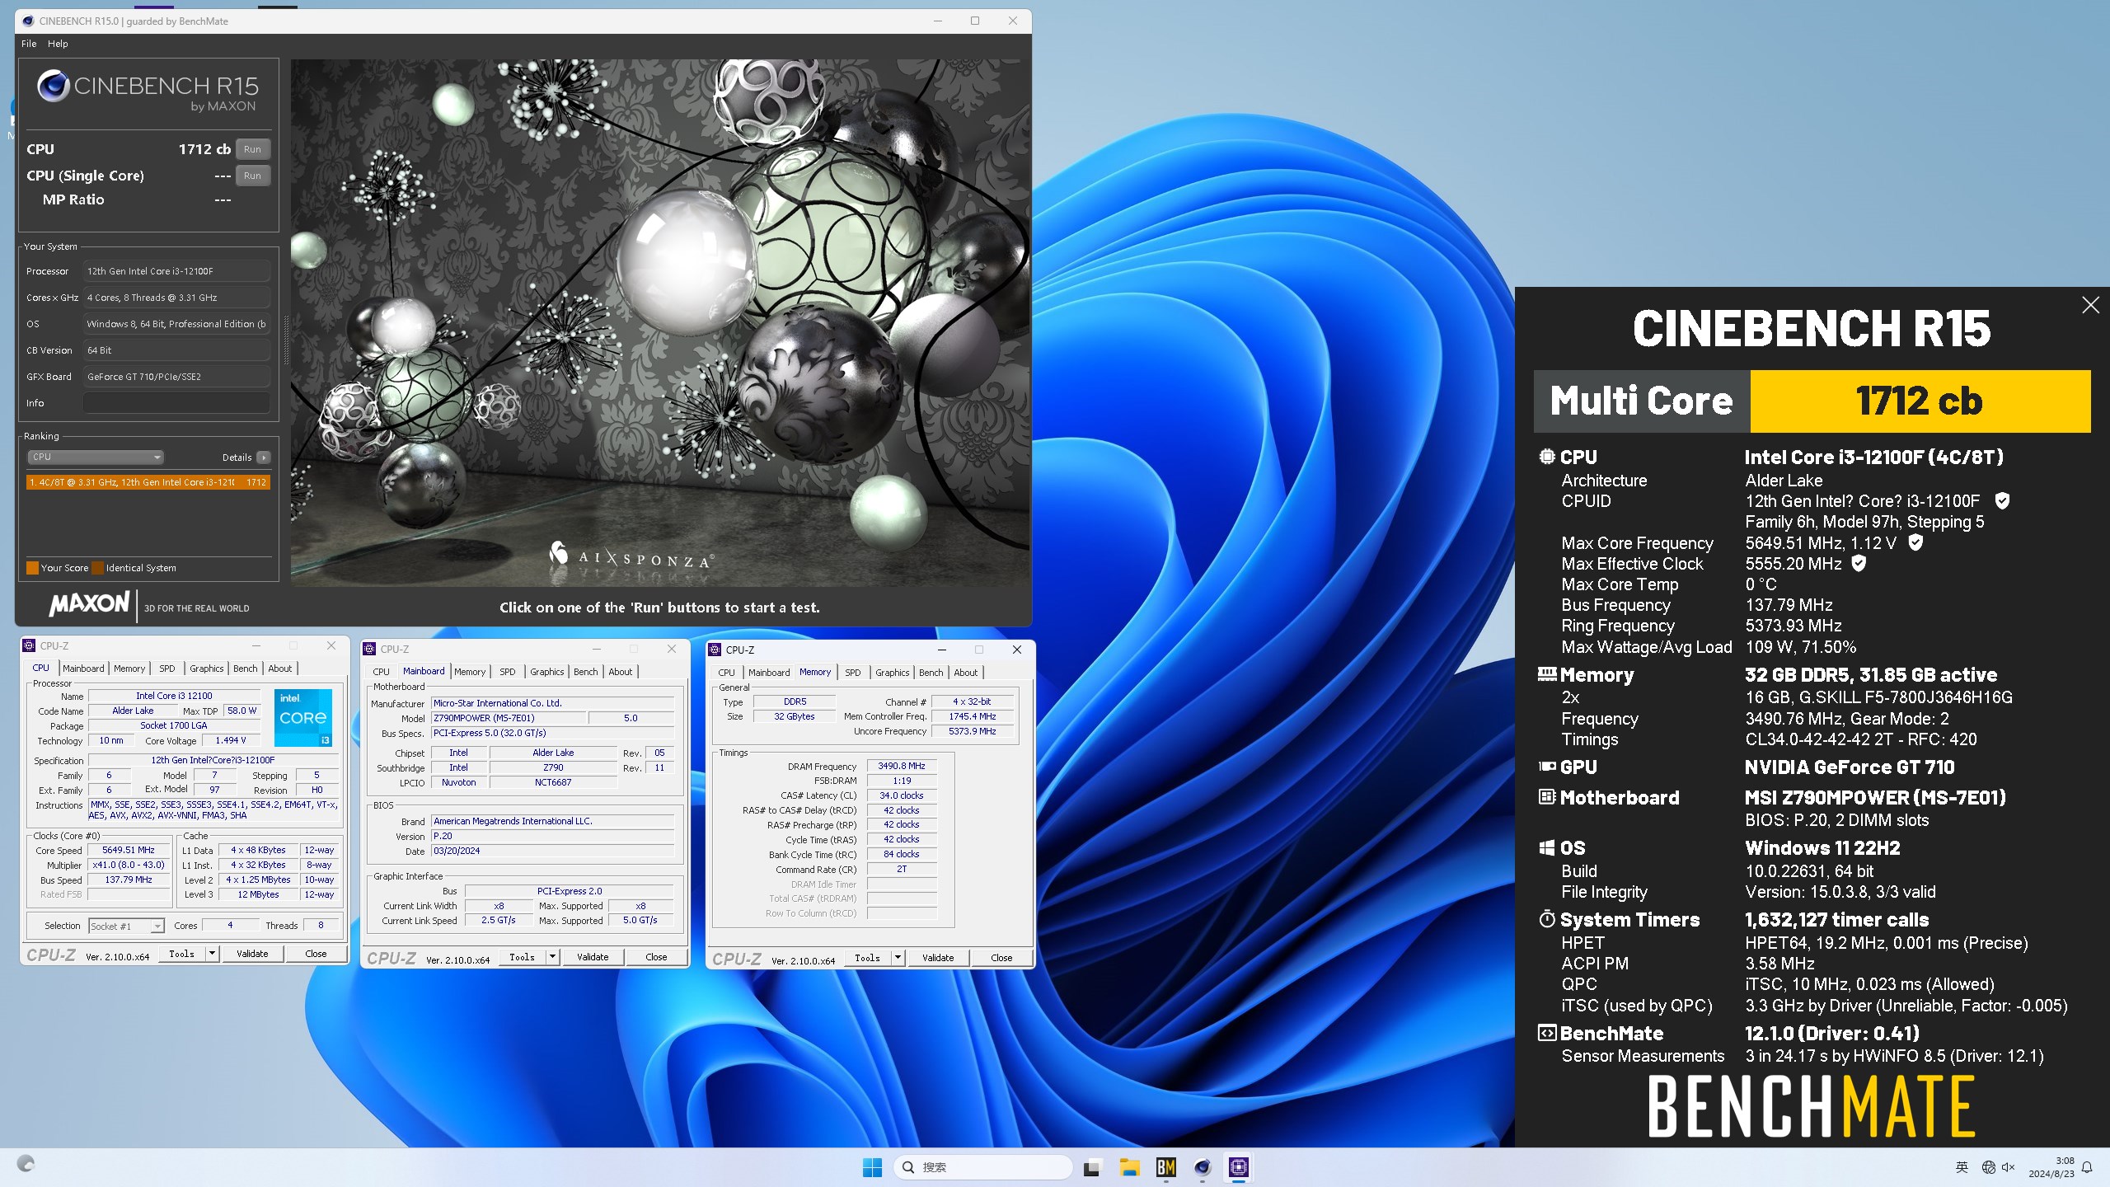Click Validate in Mainboard CPU-Z window
This screenshot has width=2110, height=1187.
point(593,957)
